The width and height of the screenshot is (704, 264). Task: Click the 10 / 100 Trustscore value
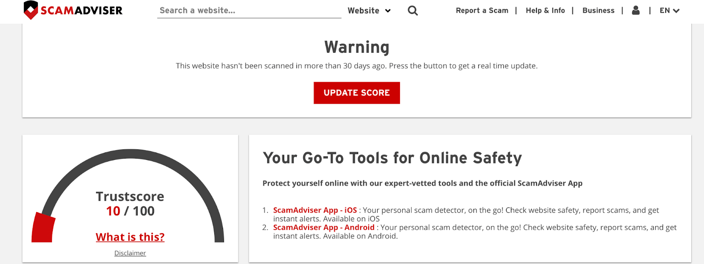click(130, 211)
